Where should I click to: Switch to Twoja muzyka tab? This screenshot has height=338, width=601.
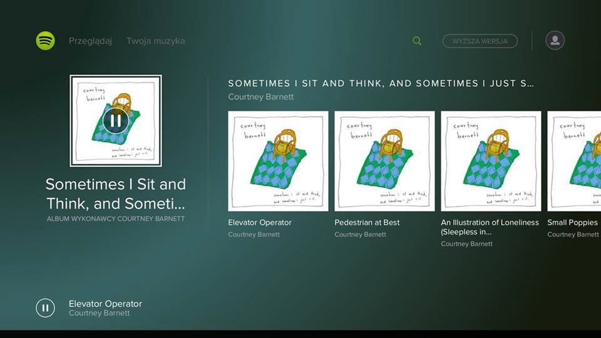[x=156, y=41]
